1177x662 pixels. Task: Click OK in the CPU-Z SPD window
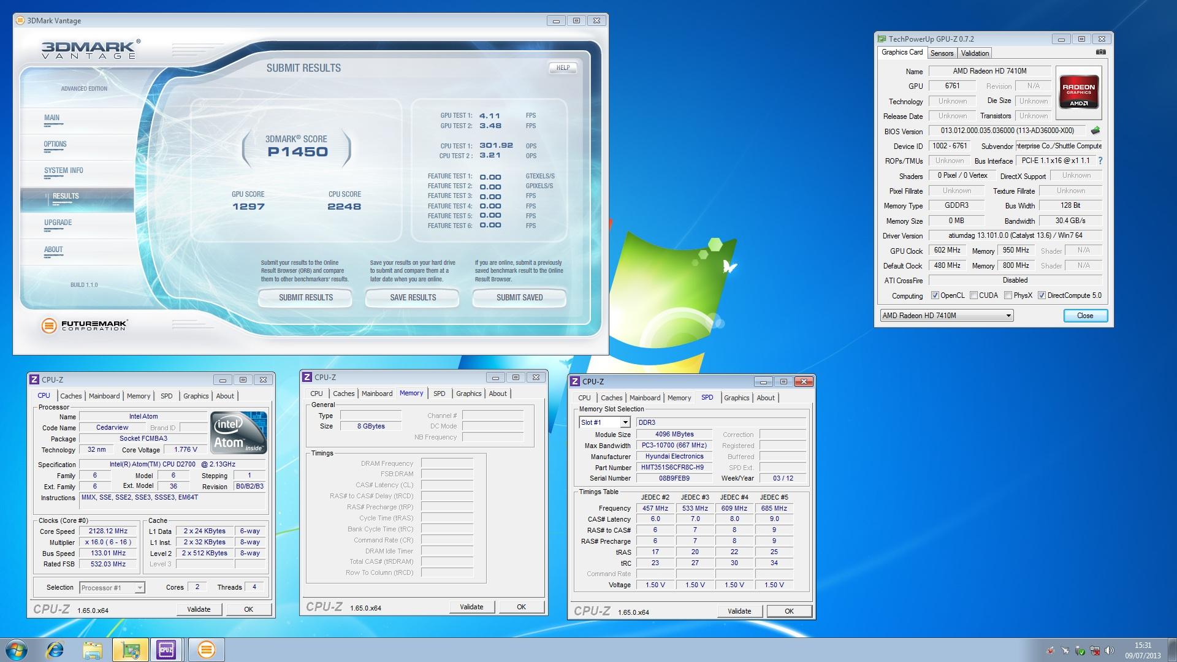[789, 611]
